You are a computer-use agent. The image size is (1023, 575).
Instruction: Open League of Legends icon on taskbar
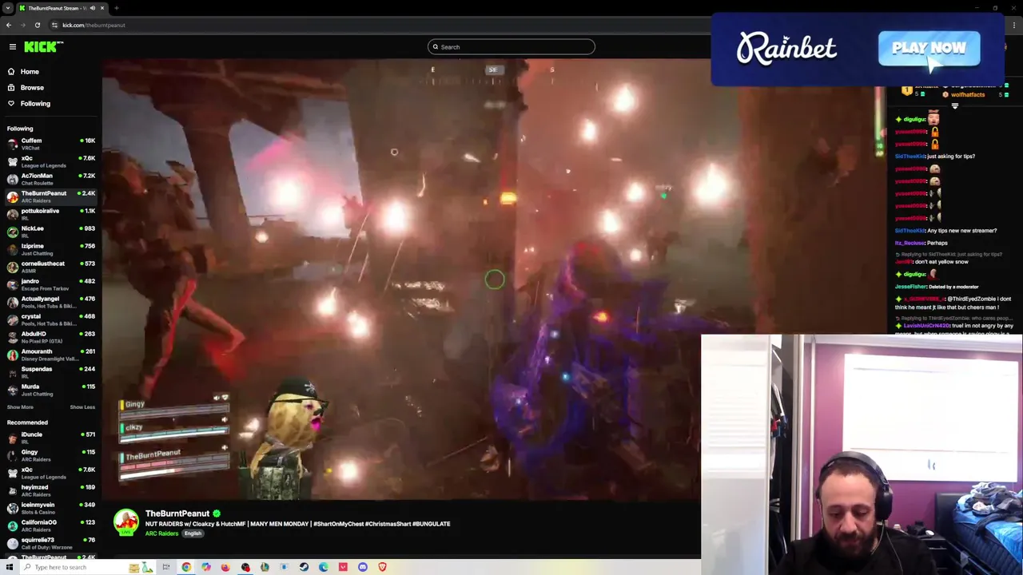tap(265, 567)
